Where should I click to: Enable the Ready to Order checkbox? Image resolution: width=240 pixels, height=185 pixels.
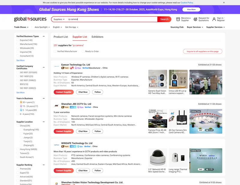point(83,51)
